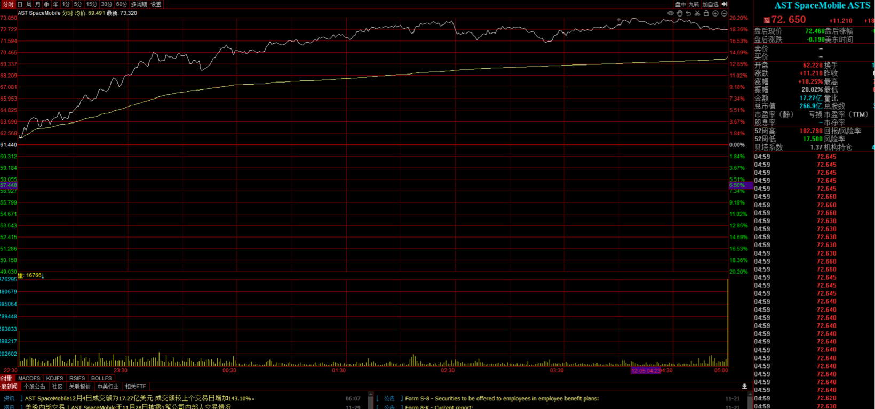
Task: Select the 60分 period
Action: coord(122,4)
